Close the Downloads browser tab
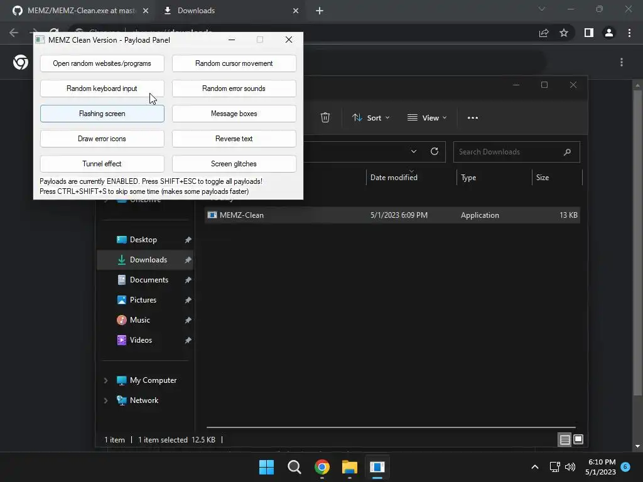This screenshot has width=643, height=482. 296,11
